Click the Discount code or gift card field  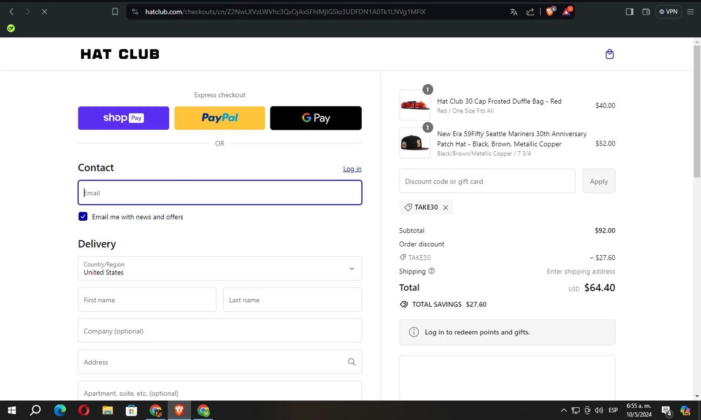click(x=487, y=181)
